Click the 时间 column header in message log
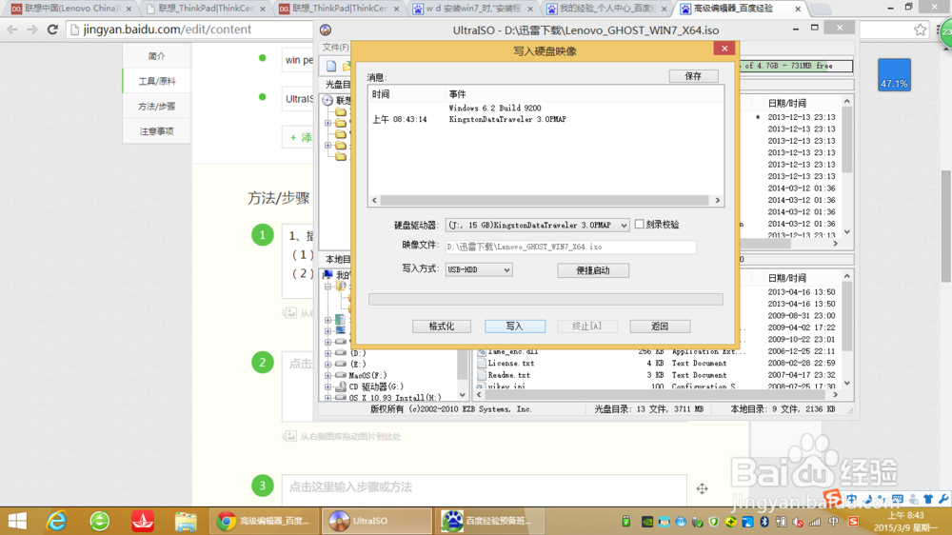This screenshot has width=952, height=535. [381, 94]
